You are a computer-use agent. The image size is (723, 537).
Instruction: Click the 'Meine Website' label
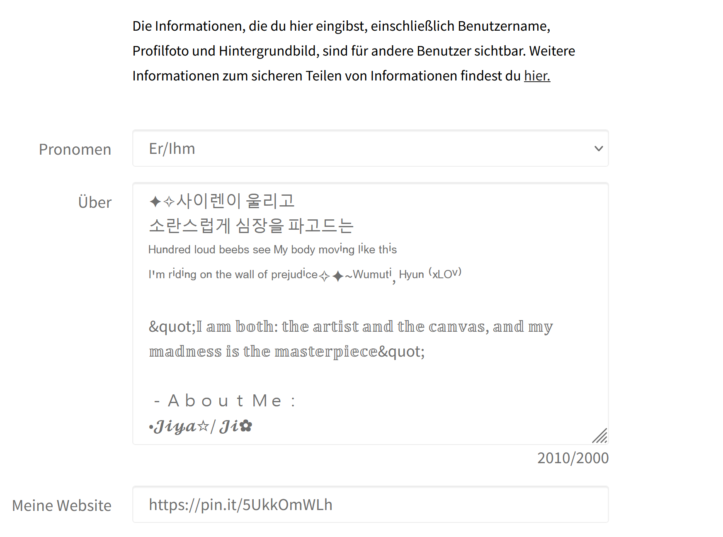click(x=62, y=505)
